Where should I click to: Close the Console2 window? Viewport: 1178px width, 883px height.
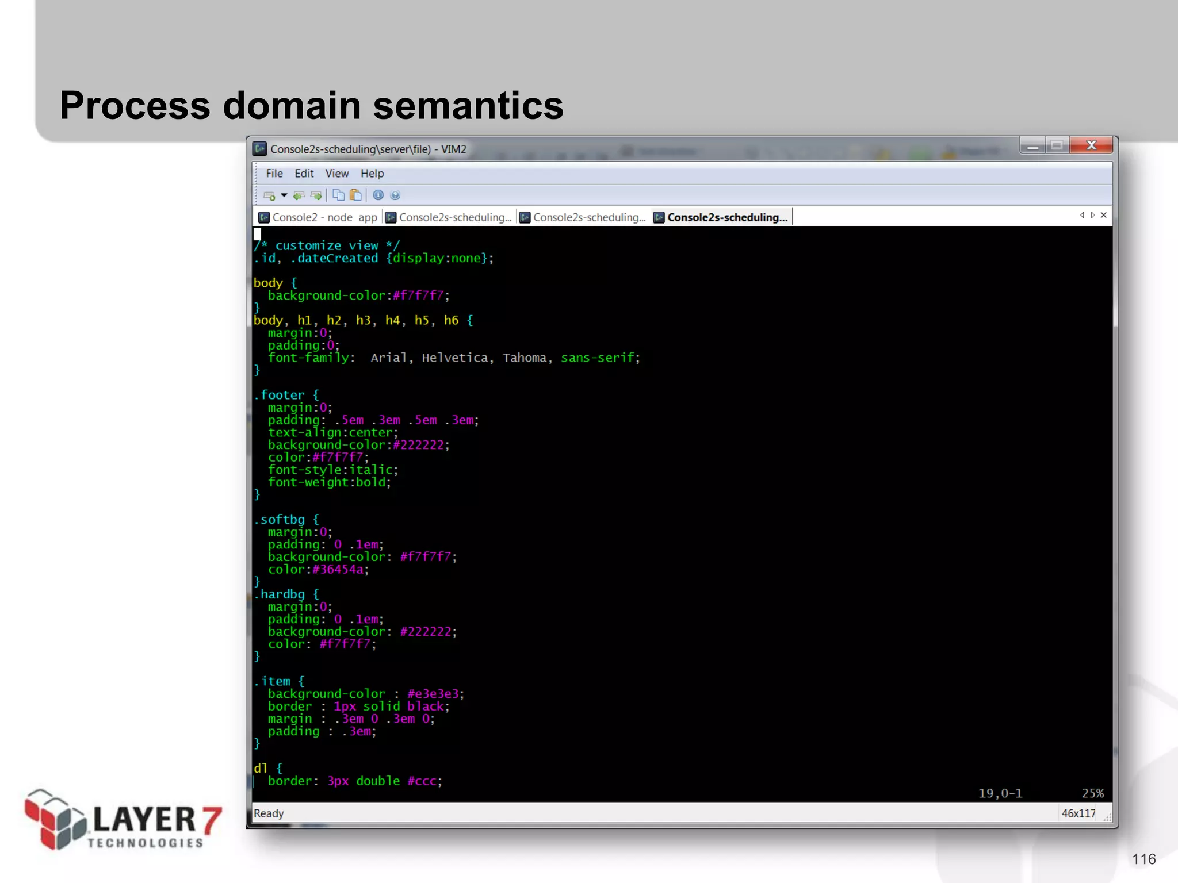(x=1091, y=146)
